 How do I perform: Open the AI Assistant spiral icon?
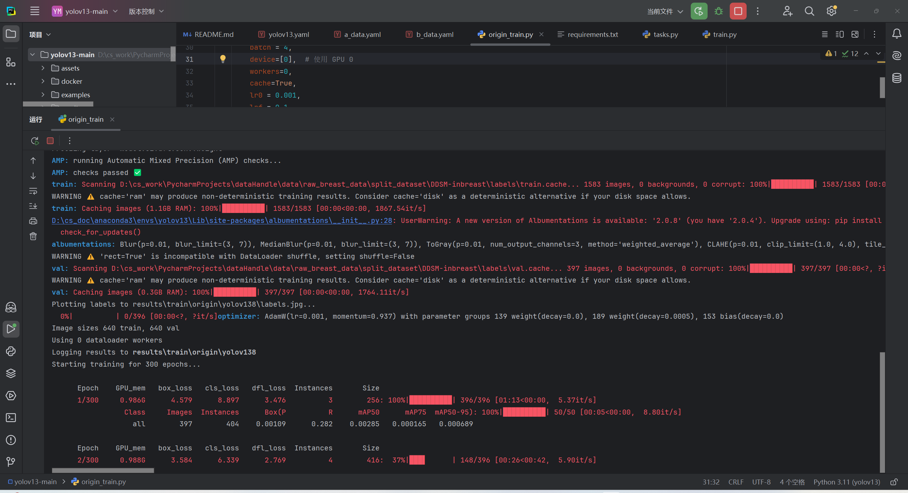coord(897,55)
